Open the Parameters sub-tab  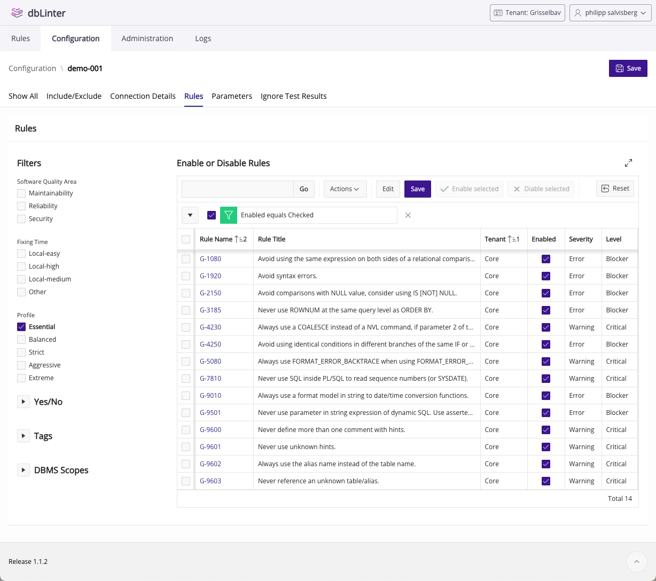[x=231, y=96]
